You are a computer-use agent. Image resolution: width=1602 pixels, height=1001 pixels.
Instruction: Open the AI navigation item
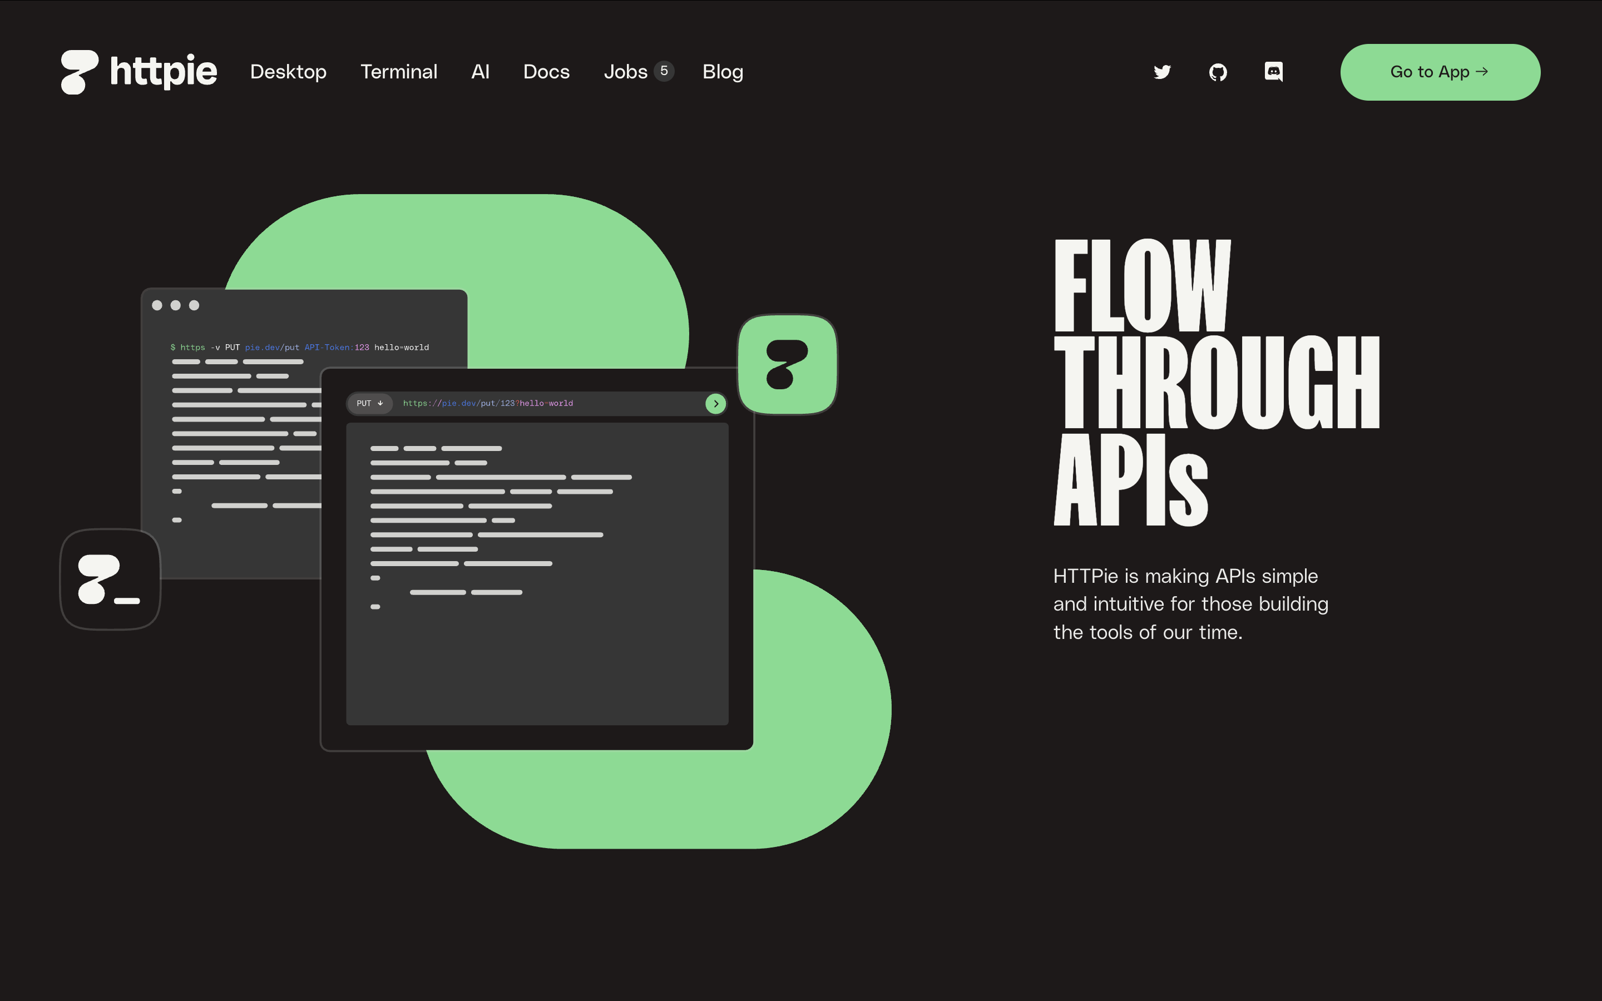481,72
